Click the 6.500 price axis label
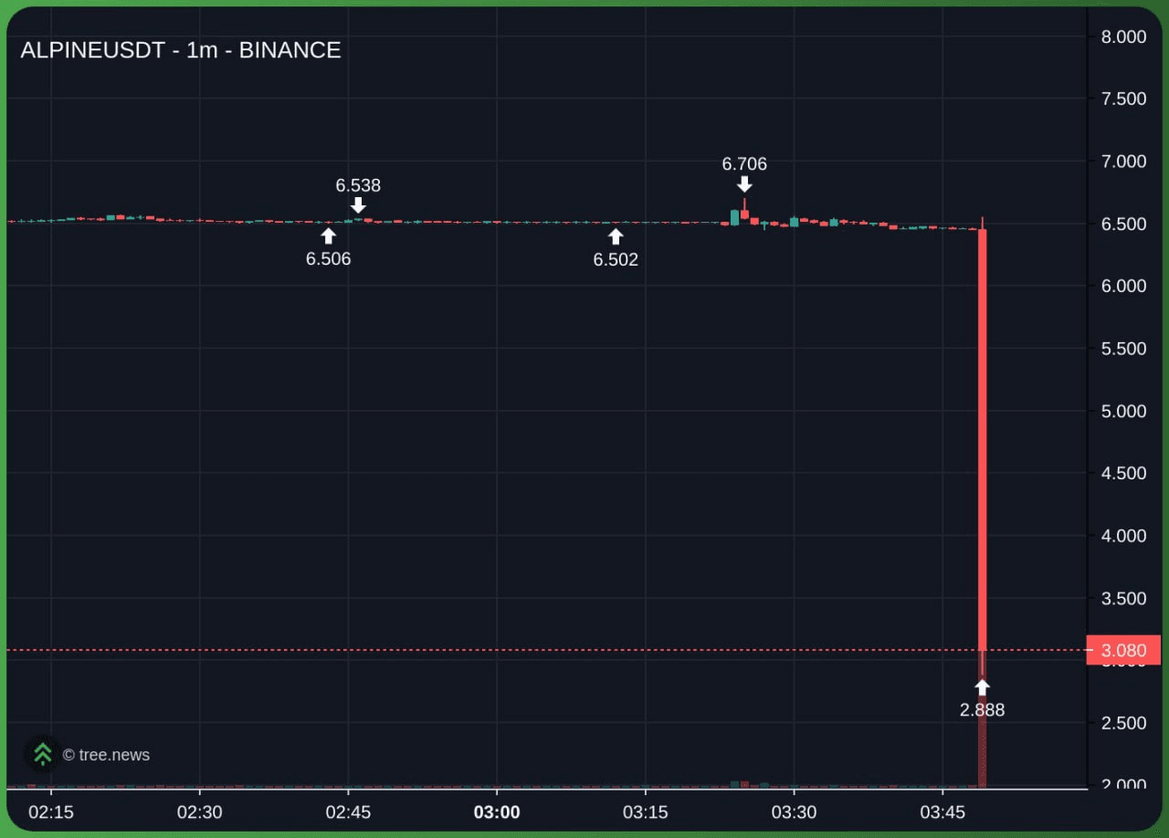The width and height of the screenshot is (1169, 838). pyautogui.click(x=1123, y=224)
